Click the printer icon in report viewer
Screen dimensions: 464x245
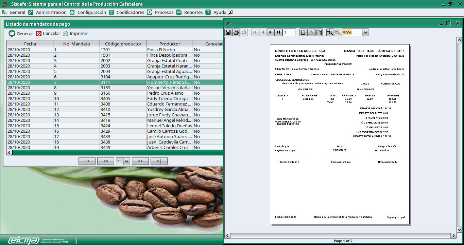coord(236,32)
